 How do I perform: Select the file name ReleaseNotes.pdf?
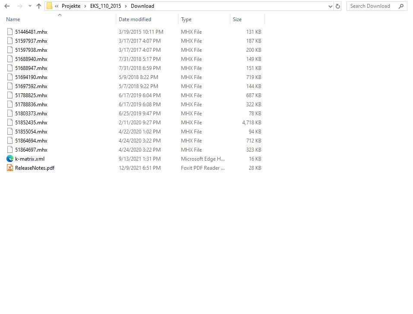[35, 168]
